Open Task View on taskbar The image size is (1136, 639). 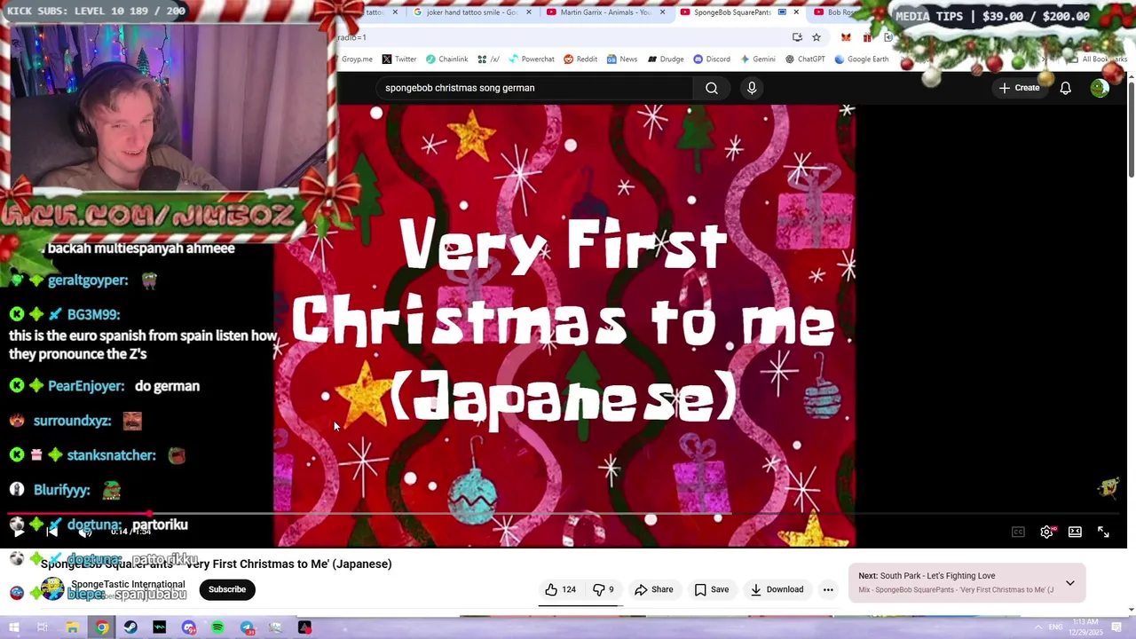(43, 627)
